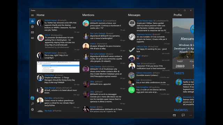The height and width of the screenshot is (125, 223).
Task: Open the Chiara Mizzi name link
Action: 49,75
